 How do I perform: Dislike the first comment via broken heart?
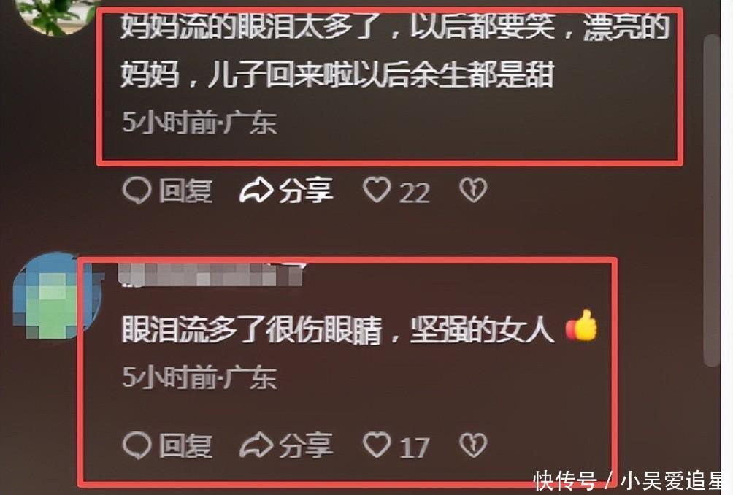point(473,190)
